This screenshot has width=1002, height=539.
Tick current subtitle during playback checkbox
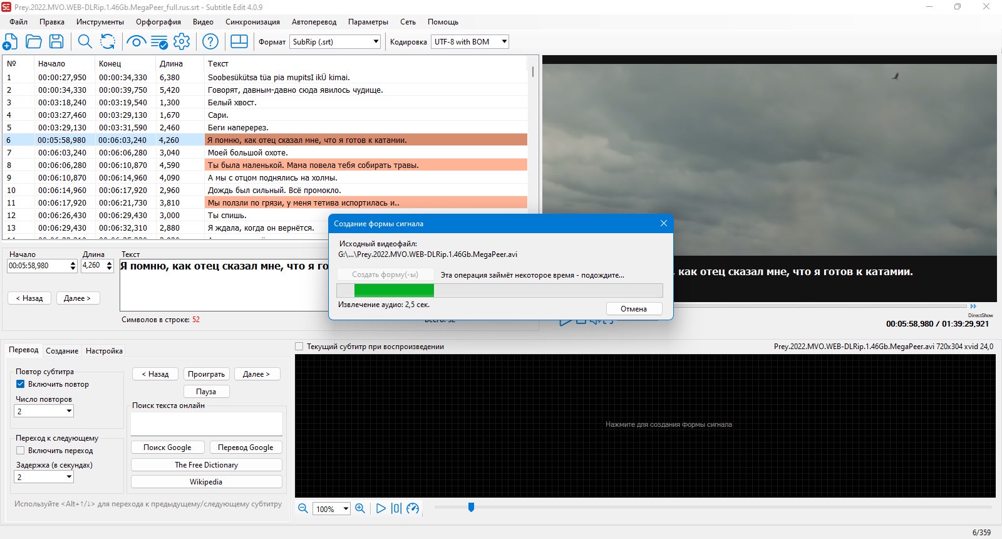pos(299,347)
